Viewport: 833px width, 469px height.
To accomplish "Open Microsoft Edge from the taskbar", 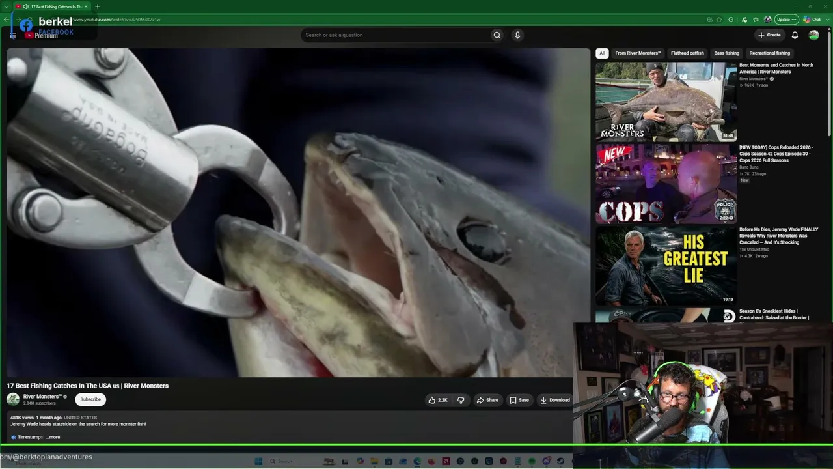I will click(x=418, y=461).
